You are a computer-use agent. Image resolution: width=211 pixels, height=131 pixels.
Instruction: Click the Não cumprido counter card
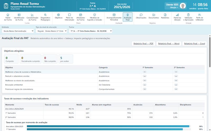(50, 59)
